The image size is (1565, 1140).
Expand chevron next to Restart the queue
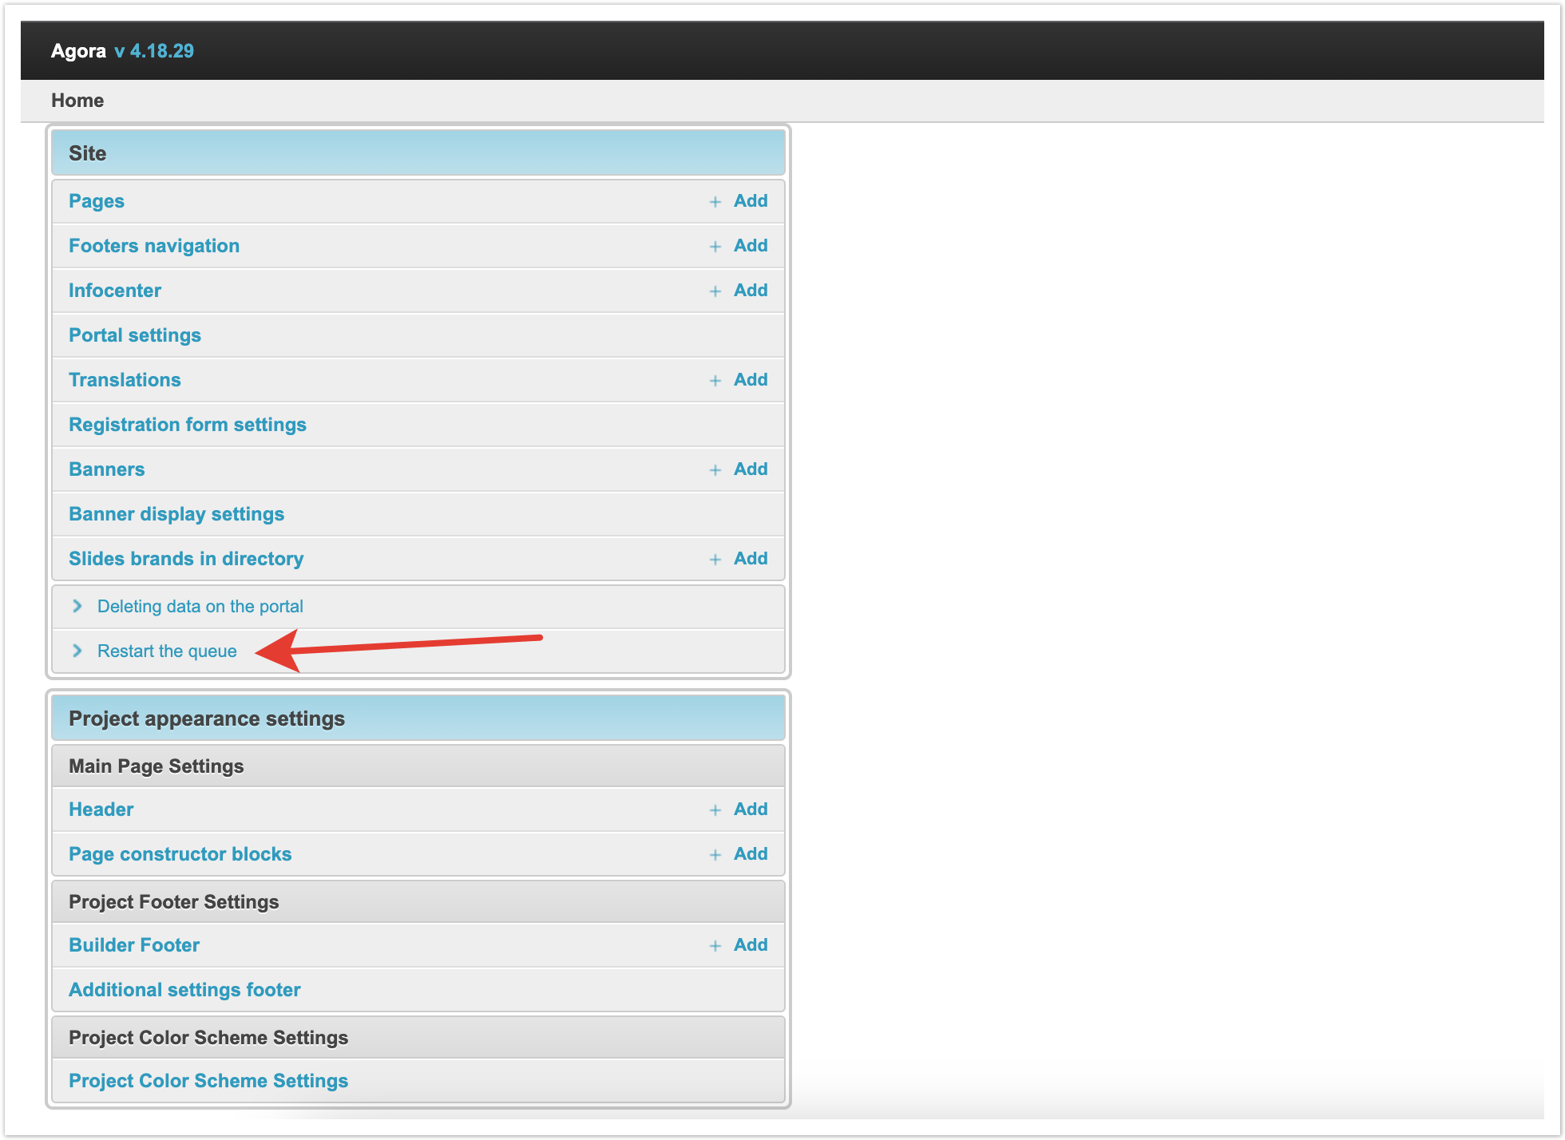click(x=77, y=651)
